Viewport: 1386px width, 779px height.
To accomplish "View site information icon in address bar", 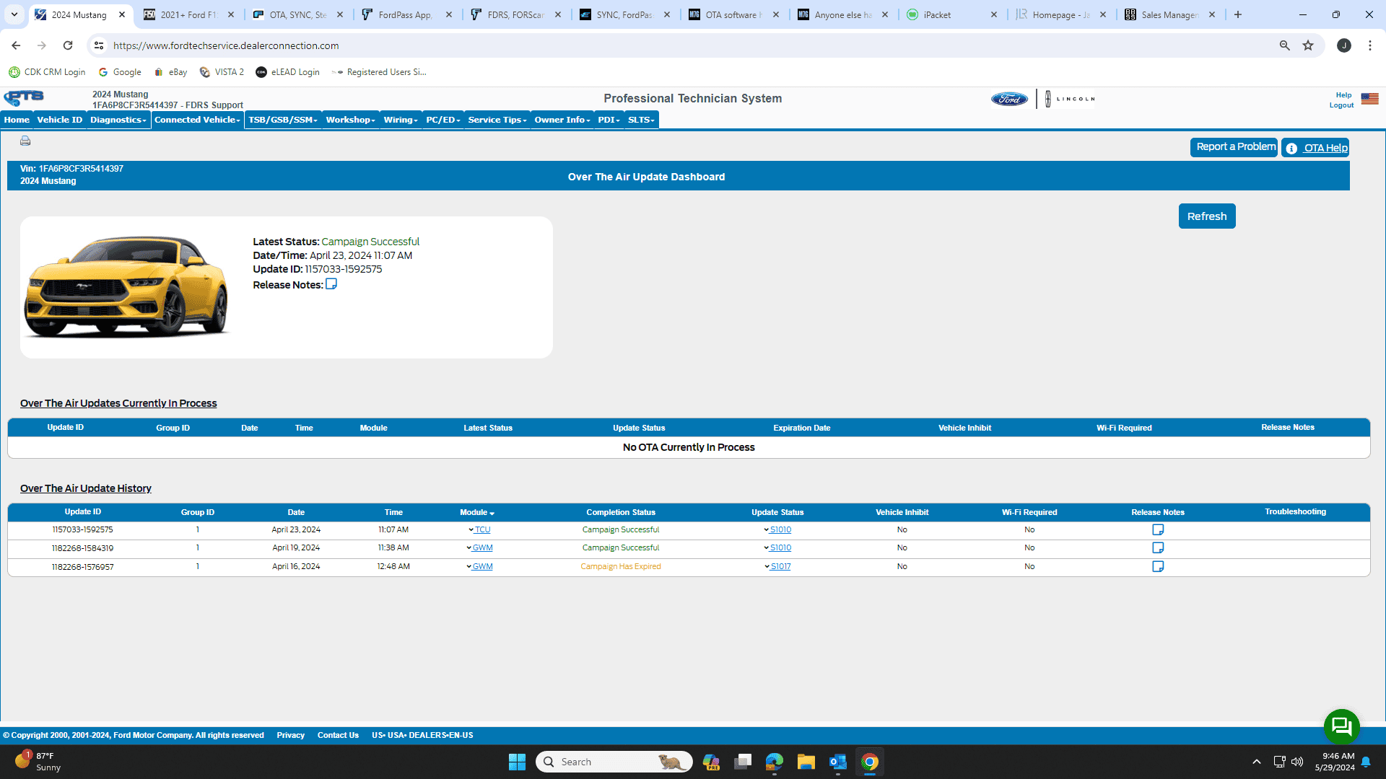I will pyautogui.click(x=99, y=45).
